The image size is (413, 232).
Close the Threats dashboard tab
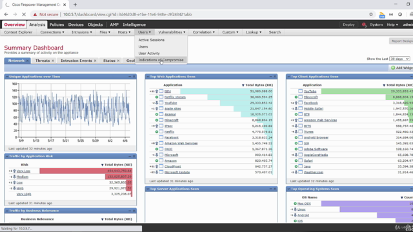[x=53, y=61]
